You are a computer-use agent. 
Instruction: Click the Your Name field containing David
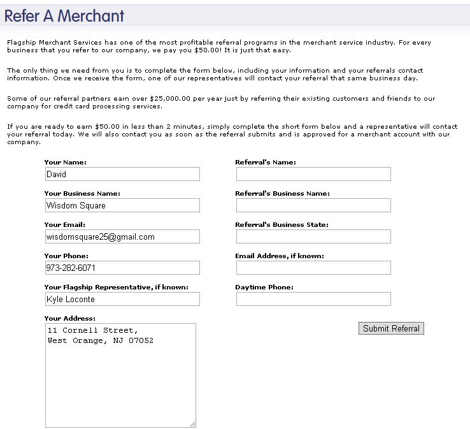[122, 174]
